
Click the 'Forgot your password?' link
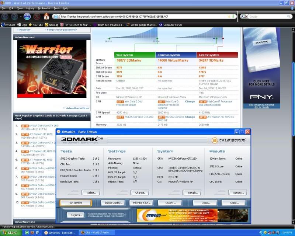pos(62,30)
